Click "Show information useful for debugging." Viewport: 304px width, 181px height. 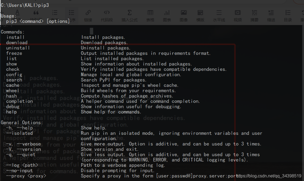coord(131,107)
